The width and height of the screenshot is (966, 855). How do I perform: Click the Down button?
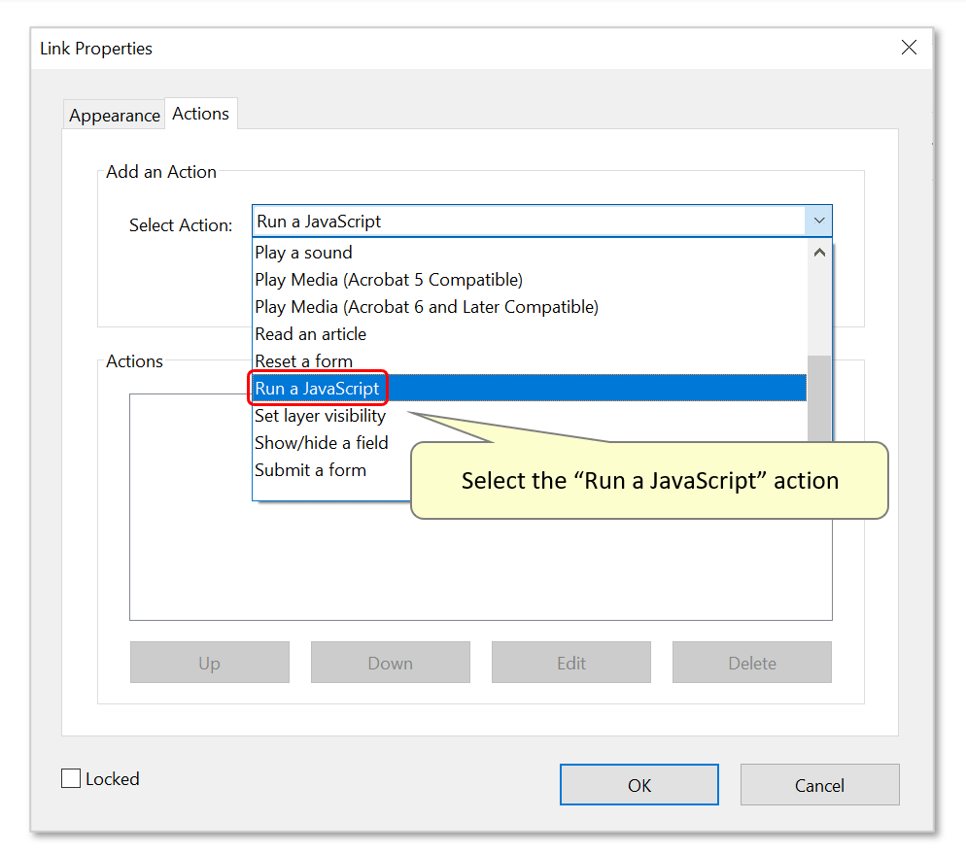coord(390,663)
